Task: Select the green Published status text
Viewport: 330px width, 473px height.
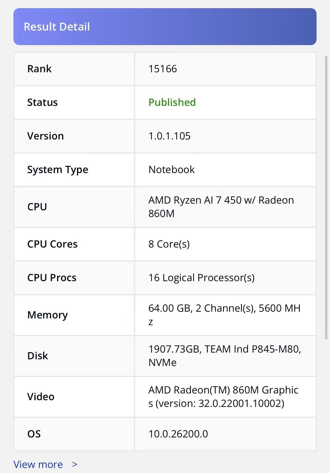Action: pos(172,102)
